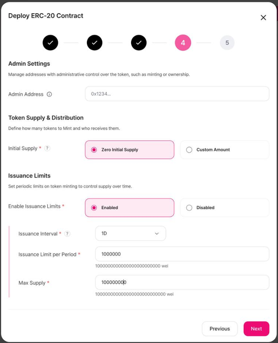Go to completed step one checkmark

[x=51, y=43]
